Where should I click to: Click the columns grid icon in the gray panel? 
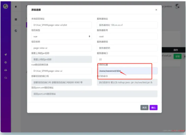click(x=16, y=19)
